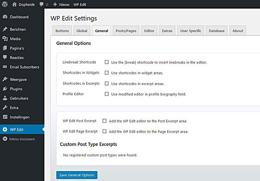Screen dimensions: 260x181
Task: Click the Dashboard gauge icon
Action: coord(5,17)
